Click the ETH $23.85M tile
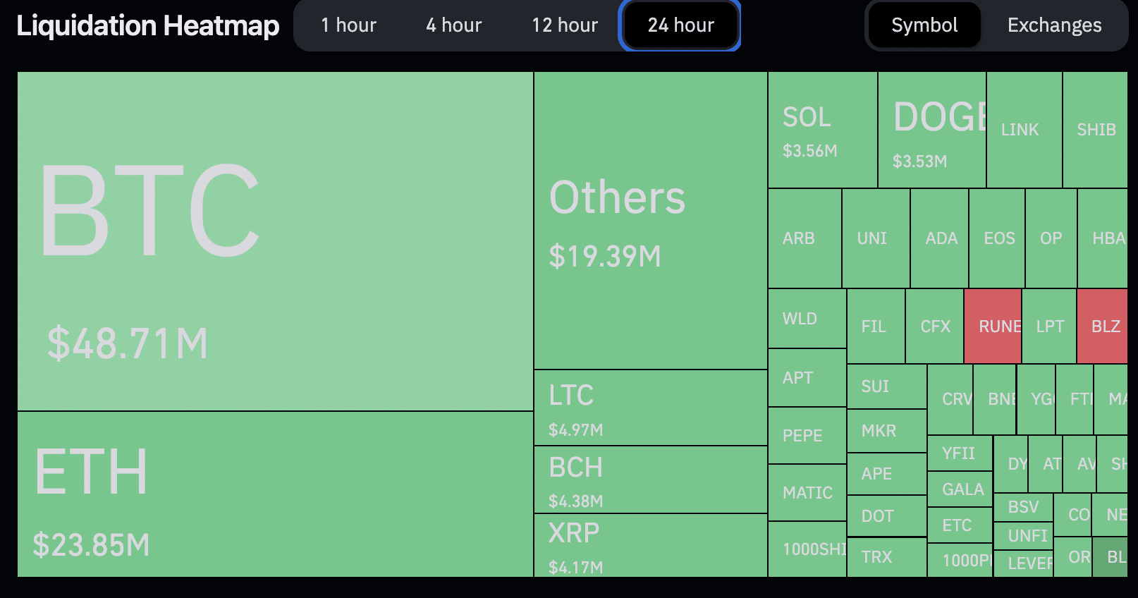 275,494
